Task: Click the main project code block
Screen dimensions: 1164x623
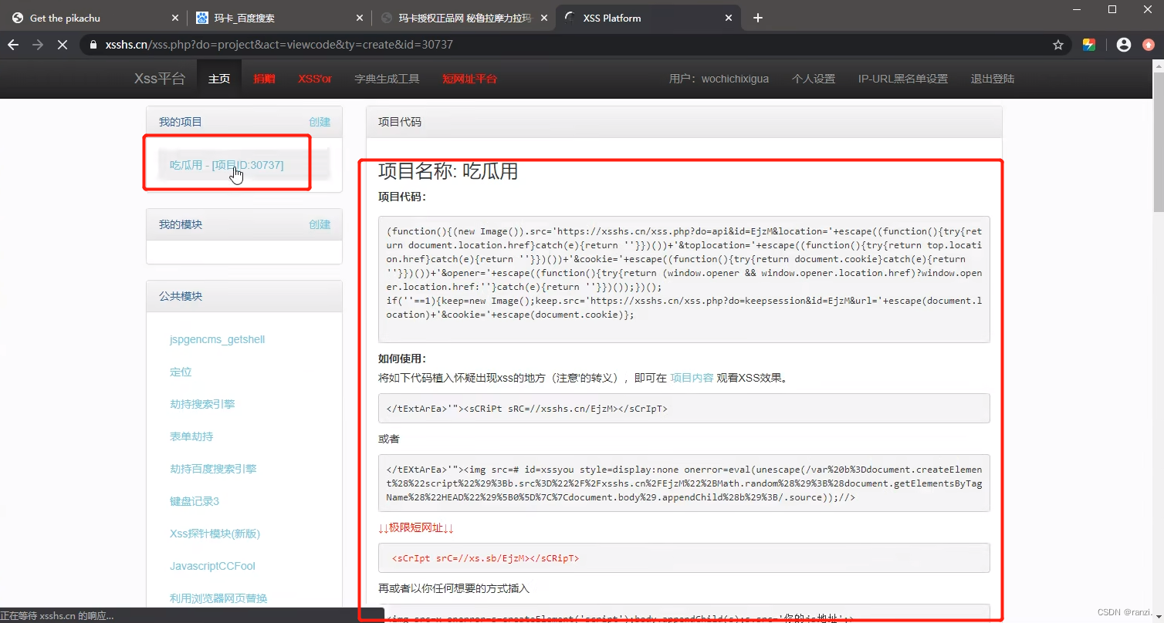Action: pos(684,279)
